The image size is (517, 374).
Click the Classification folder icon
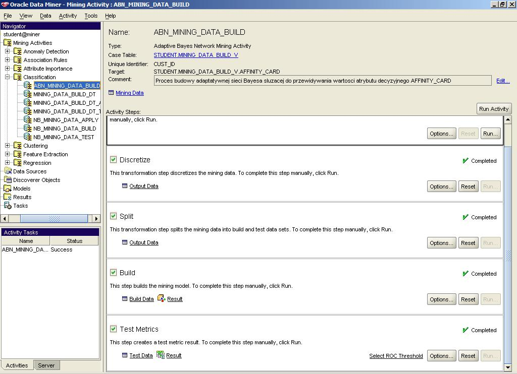(18, 77)
